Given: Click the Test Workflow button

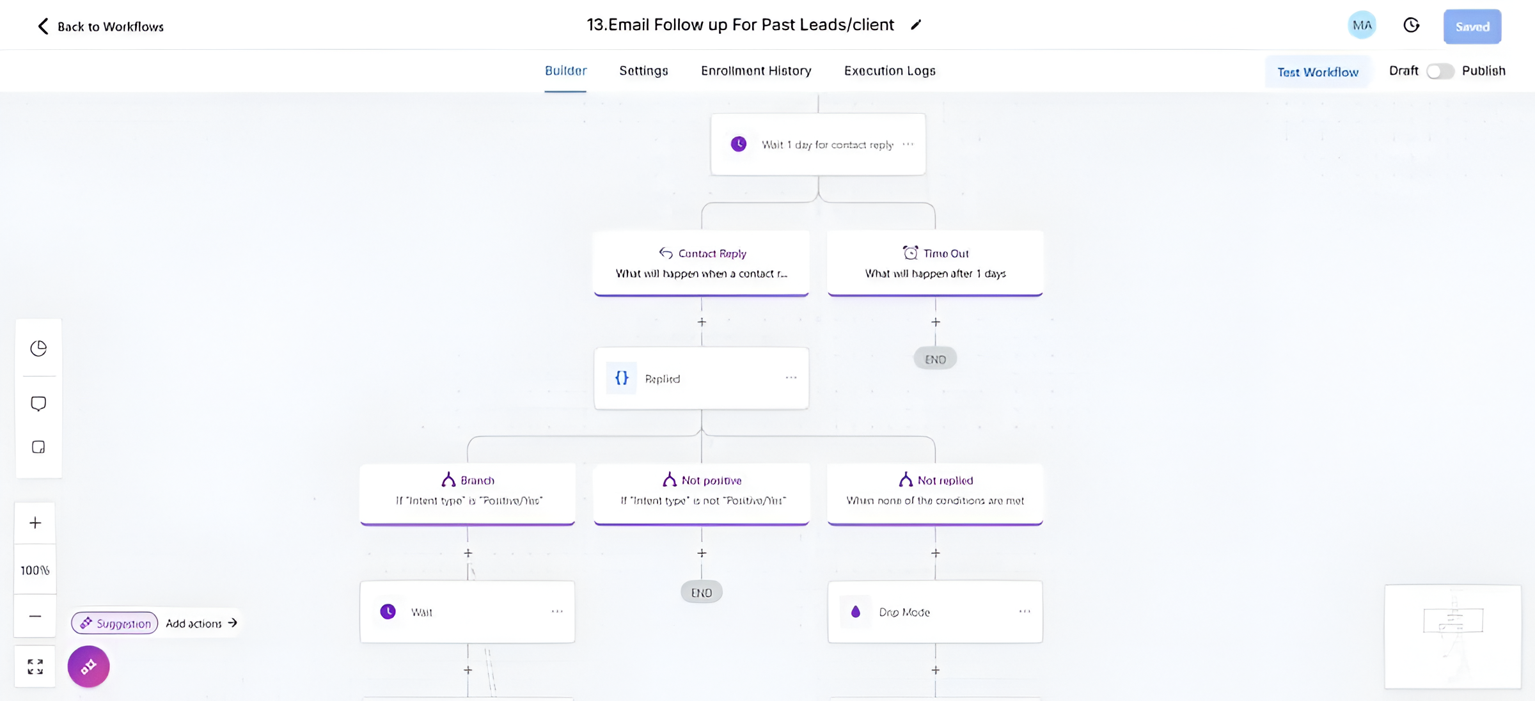Looking at the screenshot, I should [1318, 72].
